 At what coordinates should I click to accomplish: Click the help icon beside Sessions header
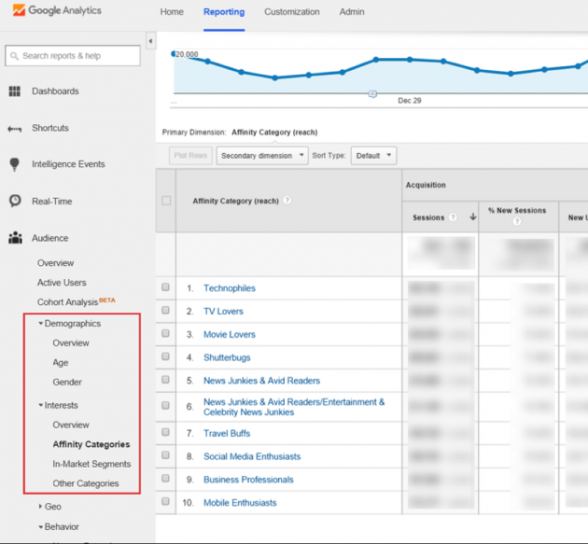pyautogui.click(x=453, y=217)
